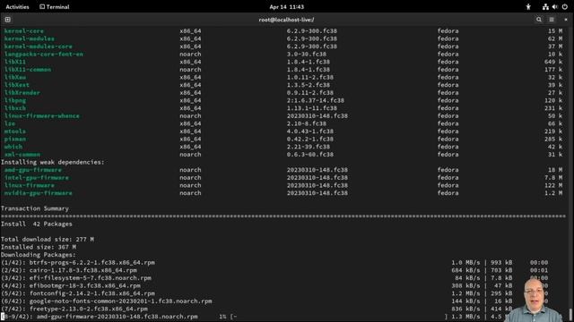Image resolution: width=574 pixels, height=322 pixels.
Task: Click the volume icon in top bar
Action: point(555,7)
